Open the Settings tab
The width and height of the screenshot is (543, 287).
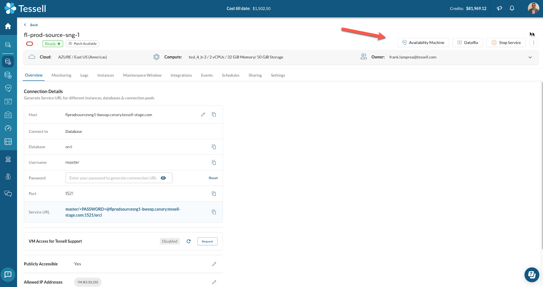[x=278, y=75]
